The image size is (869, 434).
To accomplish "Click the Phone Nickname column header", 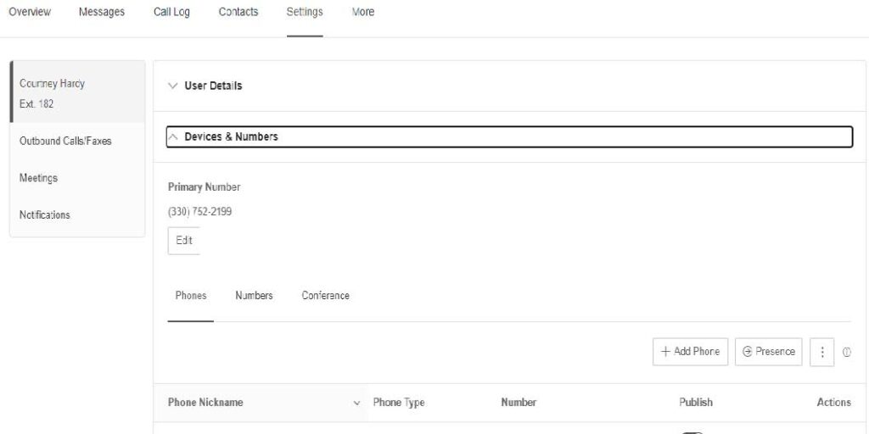I will [x=205, y=403].
